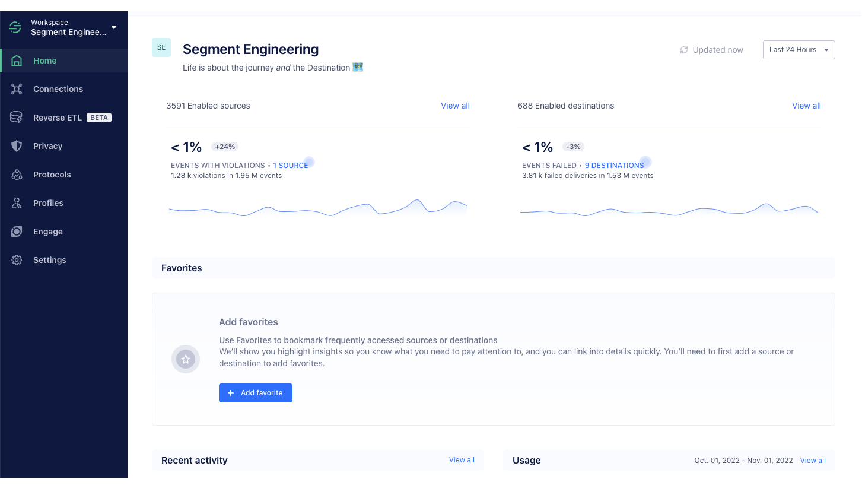Click the map emoji after Destination
The width and height of the screenshot is (862, 485).
click(x=358, y=67)
